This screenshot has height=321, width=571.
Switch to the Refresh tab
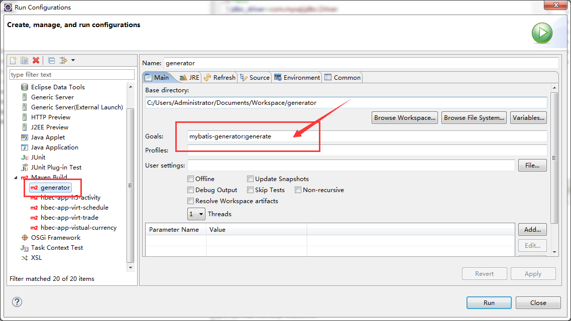point(219,77)
